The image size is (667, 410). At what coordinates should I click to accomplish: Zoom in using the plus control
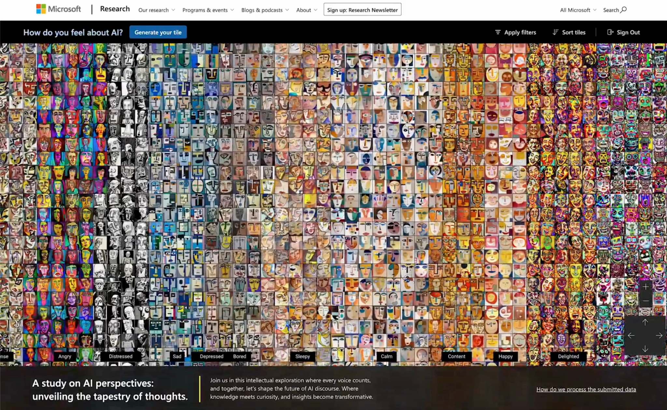point(646,287)
